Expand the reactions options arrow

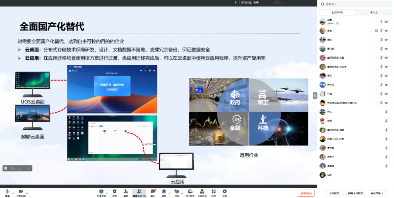pyautogui.click(x=182, y=193)
